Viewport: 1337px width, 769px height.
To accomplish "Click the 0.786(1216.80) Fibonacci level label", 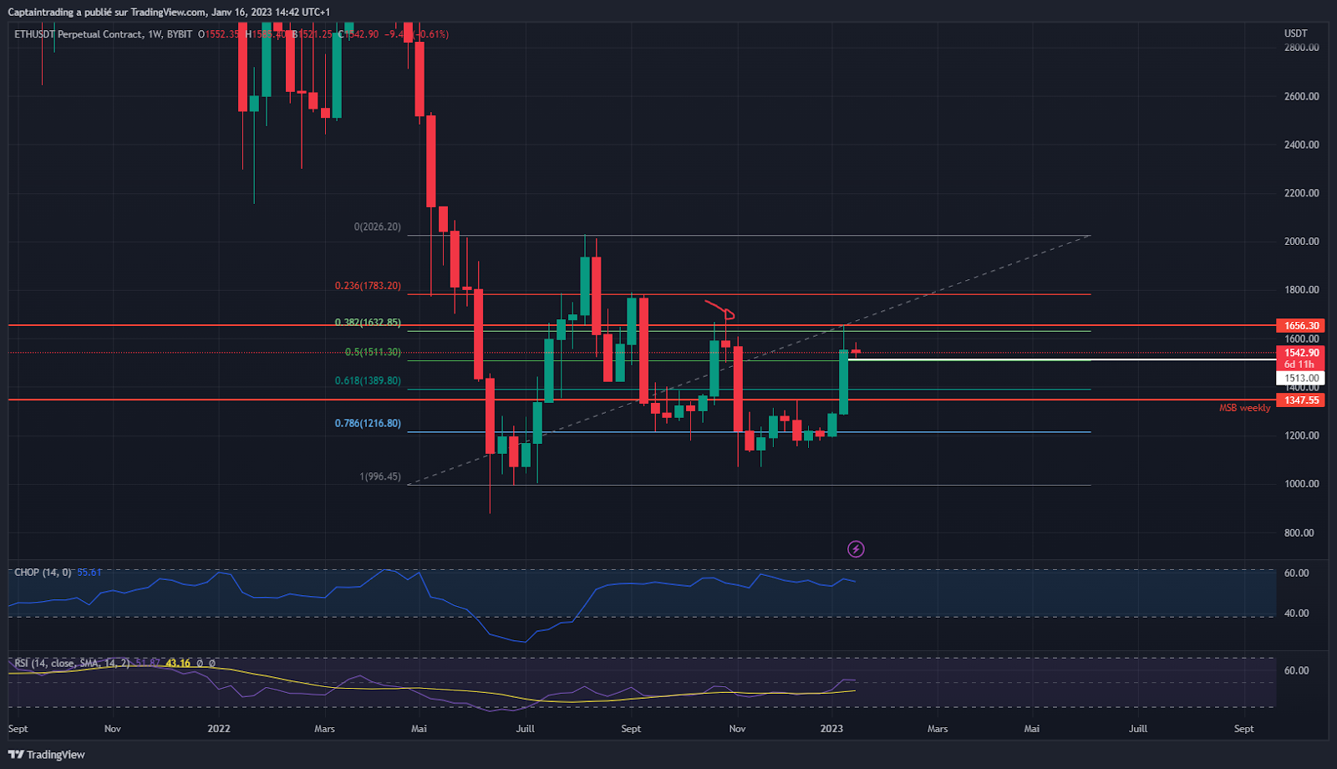I will click(368, 424).
